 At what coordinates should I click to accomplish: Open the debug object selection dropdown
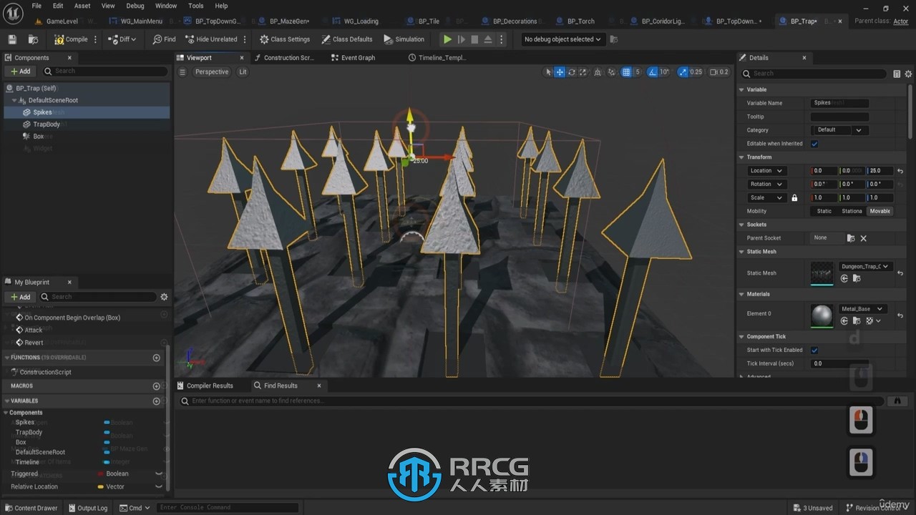click(562, 39)
